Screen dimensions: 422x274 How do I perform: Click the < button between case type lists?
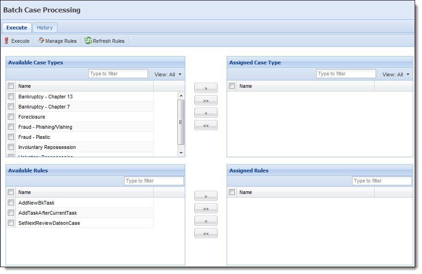206,113
